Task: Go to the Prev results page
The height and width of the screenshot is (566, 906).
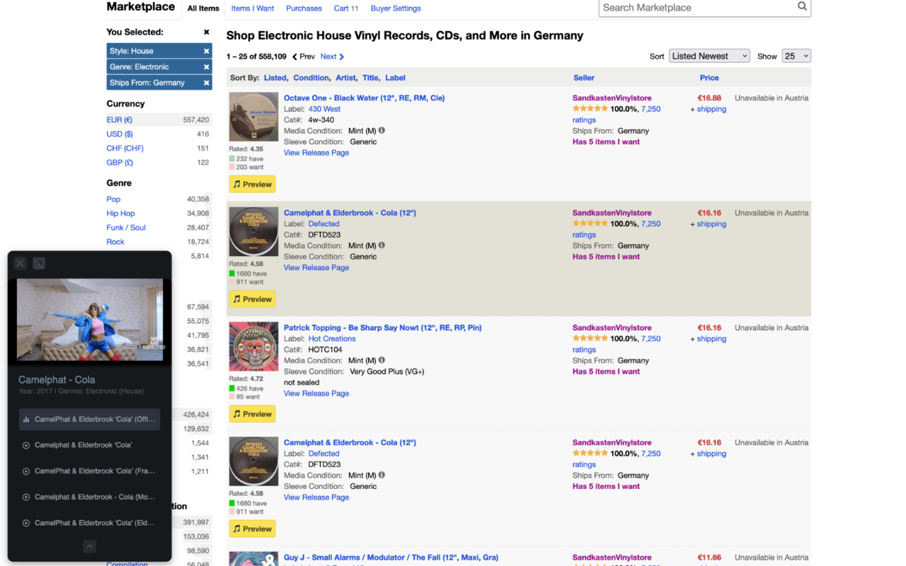Action: coord(304,57)
